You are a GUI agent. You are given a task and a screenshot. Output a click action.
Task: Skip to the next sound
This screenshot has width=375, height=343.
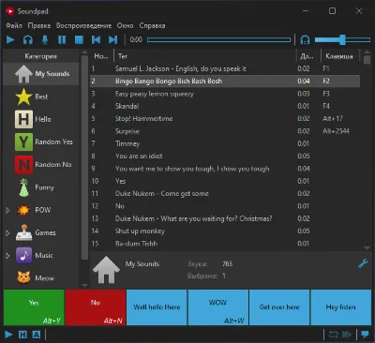[112, 39]
